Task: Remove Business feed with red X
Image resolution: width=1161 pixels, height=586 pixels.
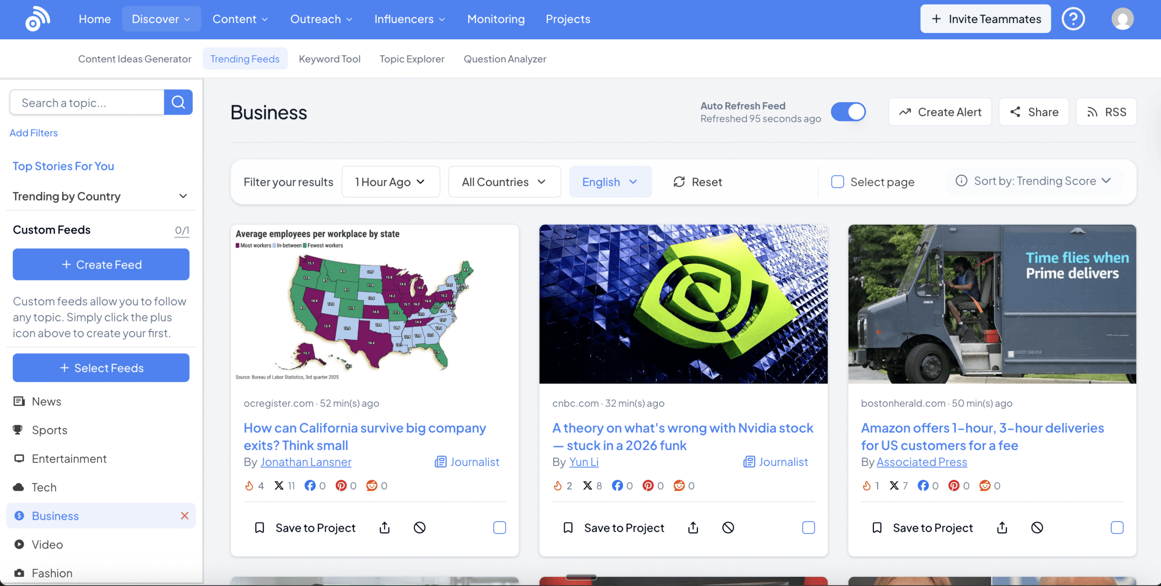Action: click(x=185, y=516)
